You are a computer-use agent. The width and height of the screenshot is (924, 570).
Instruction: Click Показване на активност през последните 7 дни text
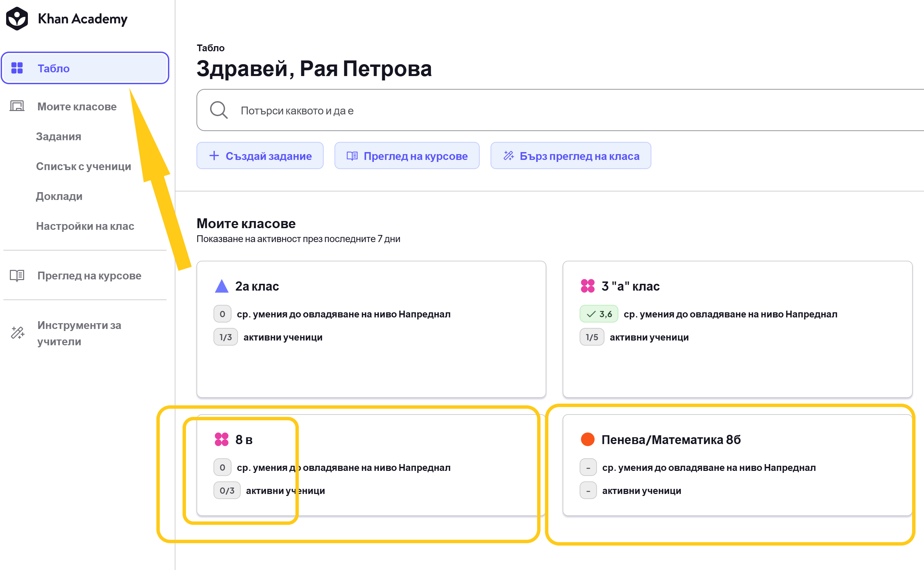point(298,239)
